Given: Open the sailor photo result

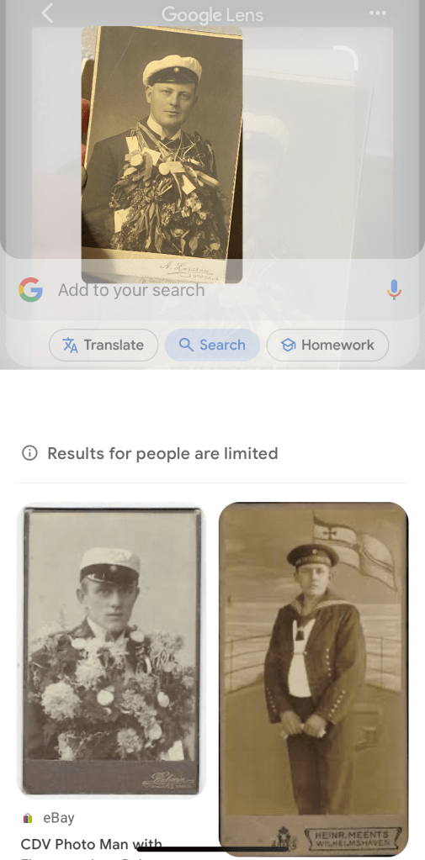Looking at the screenshot, I should 314,678.
